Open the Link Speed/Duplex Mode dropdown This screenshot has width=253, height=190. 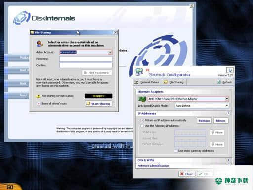click(x=227, y=105)
